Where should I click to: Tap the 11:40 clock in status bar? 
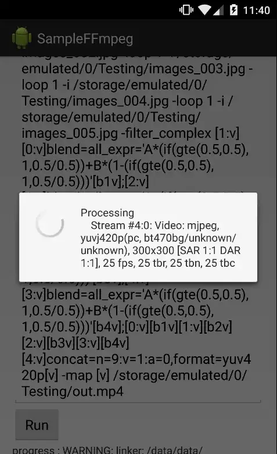coord(257,10)
